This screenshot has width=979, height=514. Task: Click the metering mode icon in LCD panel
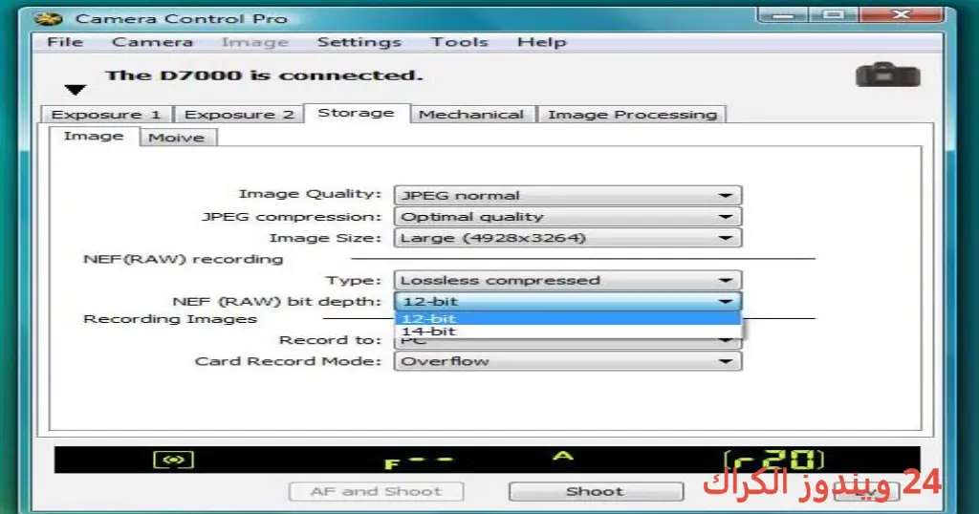coord(174,460)
